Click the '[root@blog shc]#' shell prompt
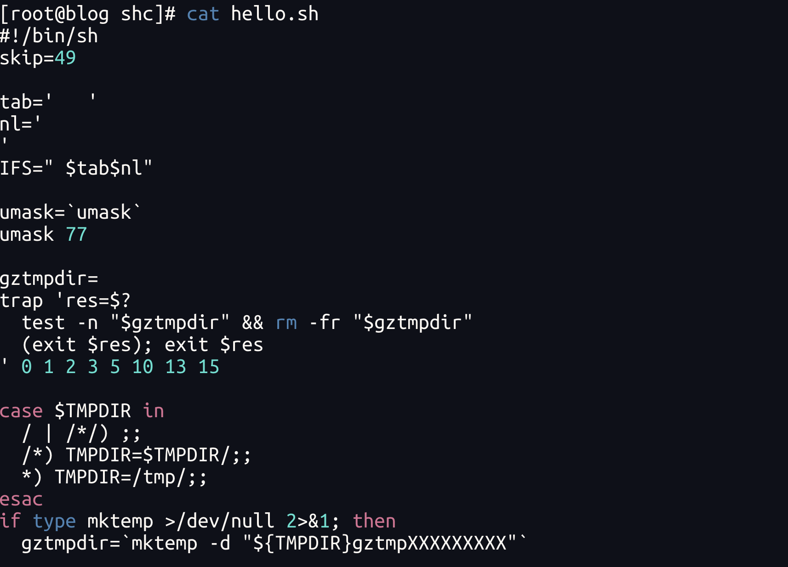The width and height of the screenshot is (788, 567). [x=87, y=14]
